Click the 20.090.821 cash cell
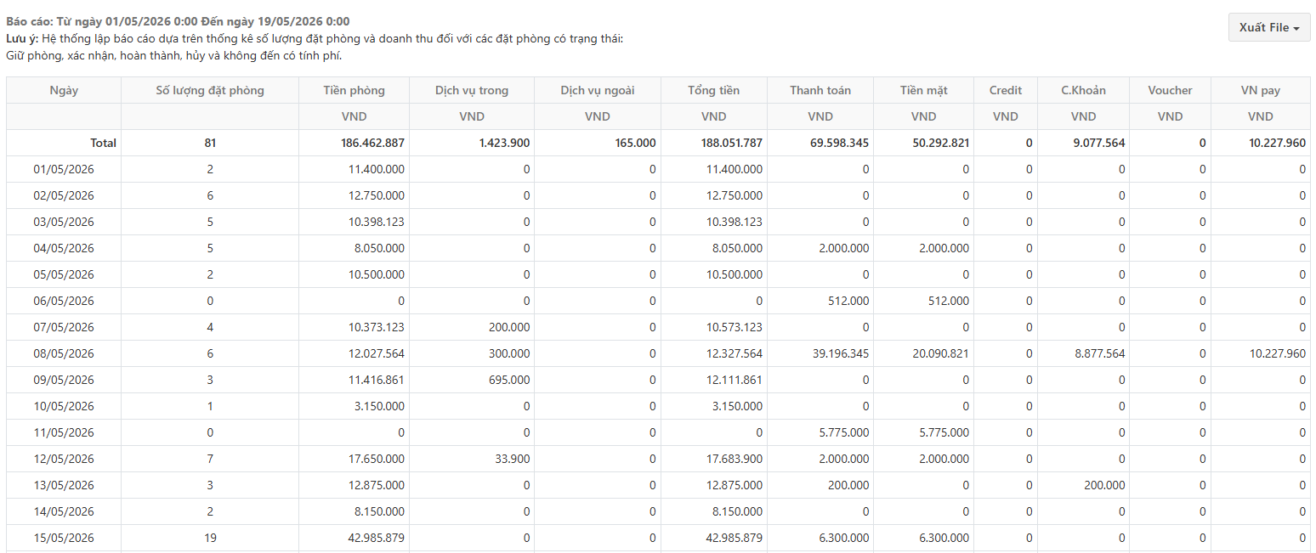 [924, 353]
